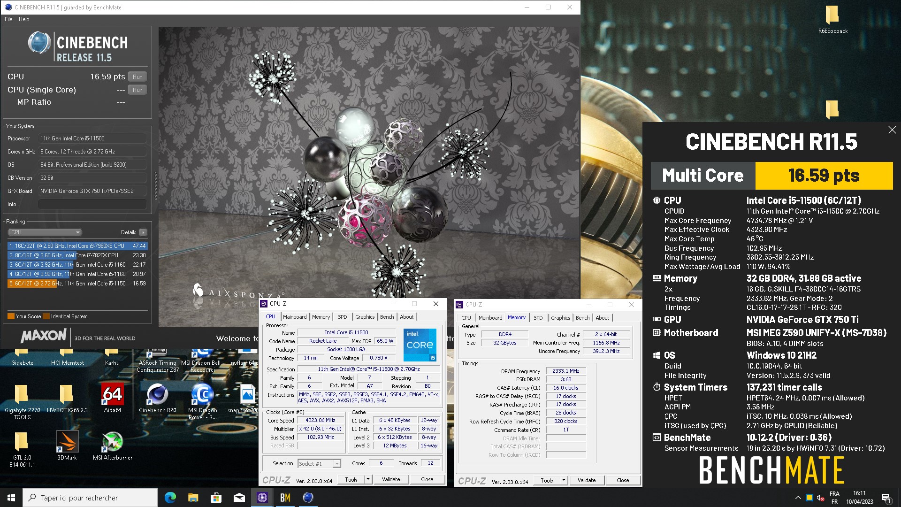Open About tab in right CPU-Z window

tap(602, 318)
